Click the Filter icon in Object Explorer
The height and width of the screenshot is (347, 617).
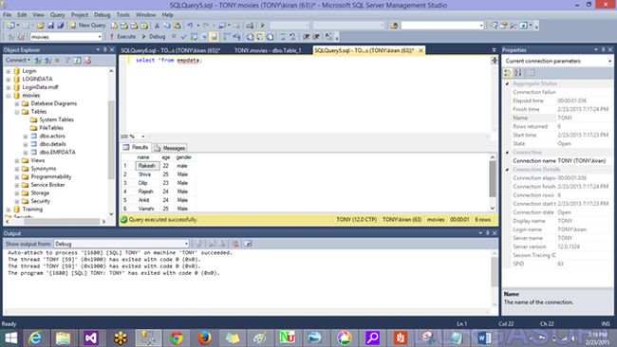pos(67,60)
